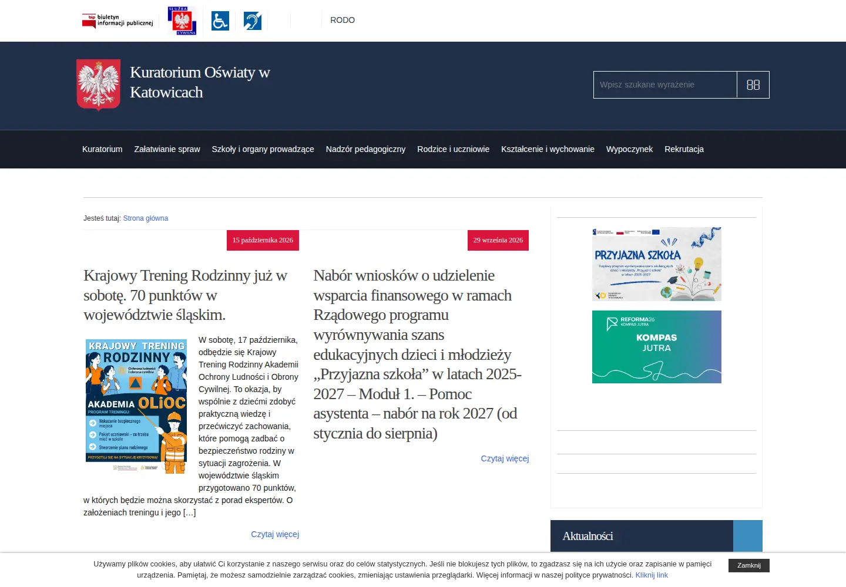Screen dimensions: 846x587
Task: Click Czytaj więcej under Krajowy Trening article
Action: point(275,534)
